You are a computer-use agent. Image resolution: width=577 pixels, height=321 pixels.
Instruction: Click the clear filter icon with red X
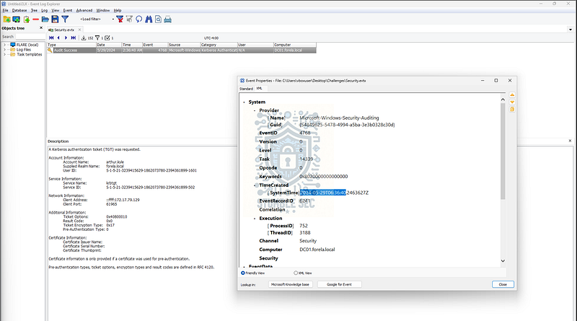click(x=120, y=19)
